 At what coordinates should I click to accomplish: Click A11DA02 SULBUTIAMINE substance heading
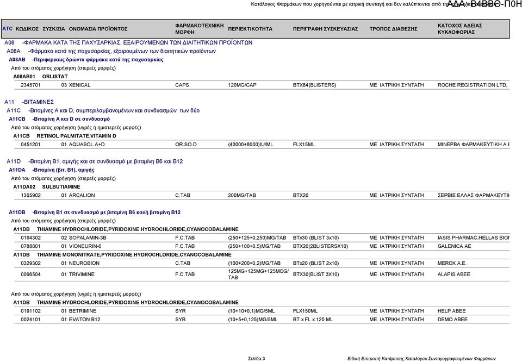pos(47,187)
